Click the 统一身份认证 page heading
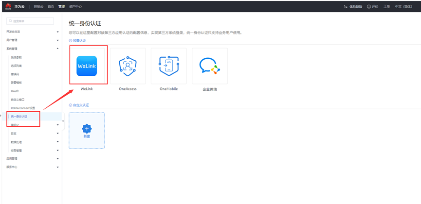The image size is (421, 204). (85, 23)
